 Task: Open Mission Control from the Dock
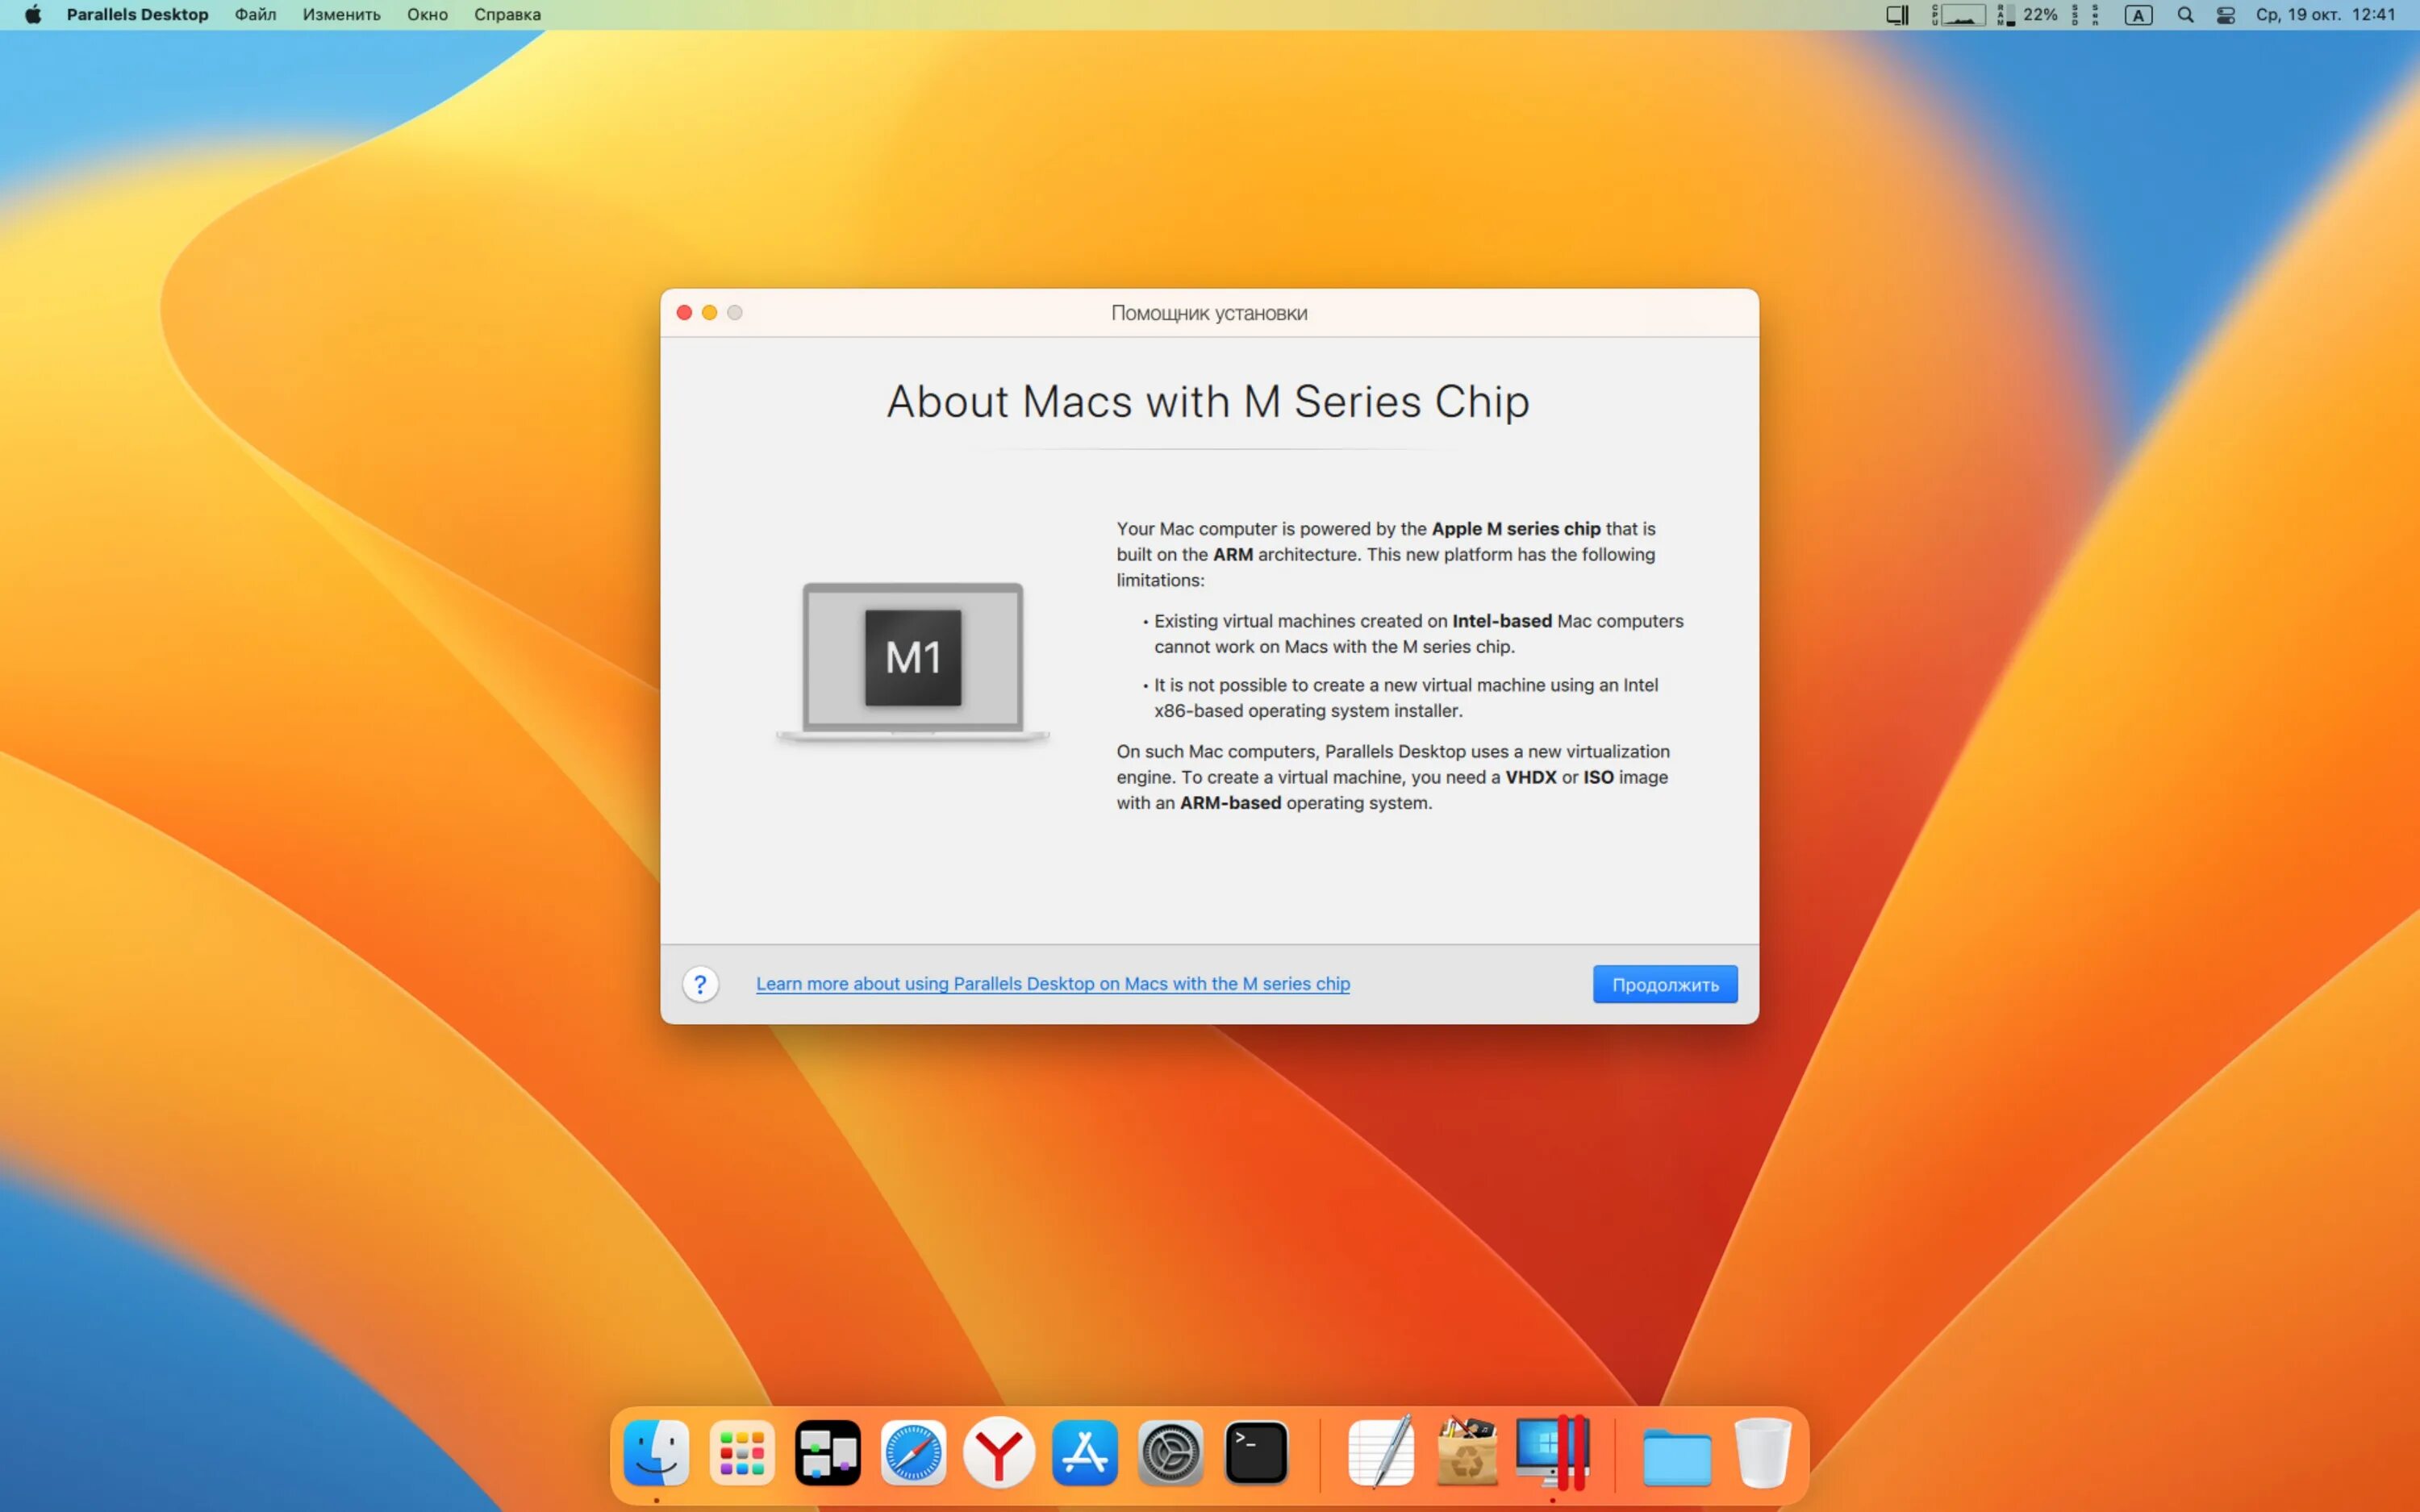(x=828, y=1452)
